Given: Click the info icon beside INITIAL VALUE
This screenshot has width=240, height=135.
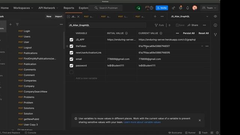Looking at the screenshot, I should 126,33.
